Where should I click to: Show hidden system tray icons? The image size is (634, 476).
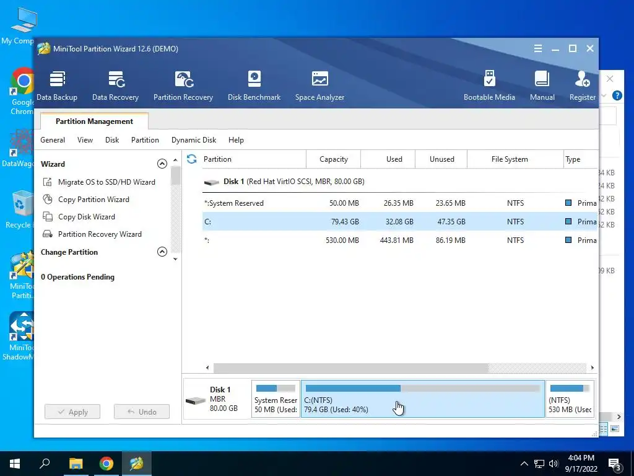tap(524, 464)
